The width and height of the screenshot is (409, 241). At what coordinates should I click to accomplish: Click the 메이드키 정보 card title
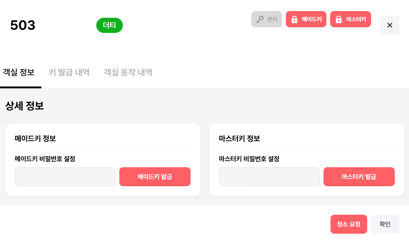click(x=35, y=138)
